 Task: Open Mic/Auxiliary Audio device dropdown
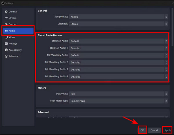point(119,55)
